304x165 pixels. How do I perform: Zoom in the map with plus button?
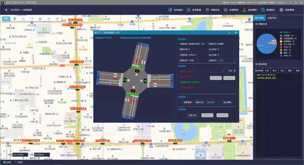pos(4,151)
